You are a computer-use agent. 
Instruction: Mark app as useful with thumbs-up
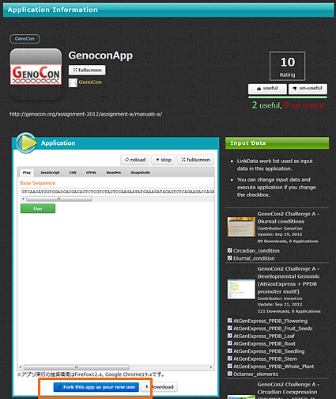coord(267,89)
